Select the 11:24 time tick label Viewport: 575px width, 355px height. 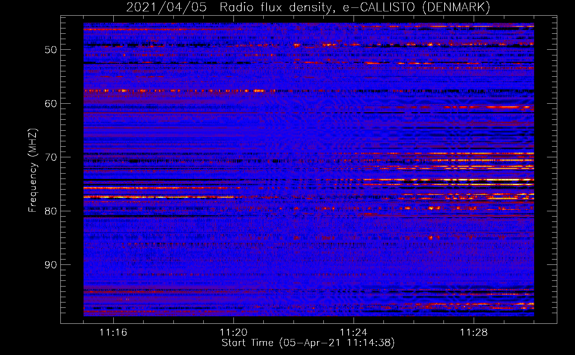pos(354,333)
